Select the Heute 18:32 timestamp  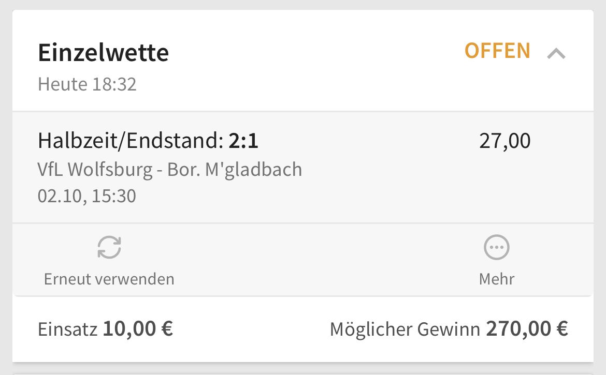[87, 84]
